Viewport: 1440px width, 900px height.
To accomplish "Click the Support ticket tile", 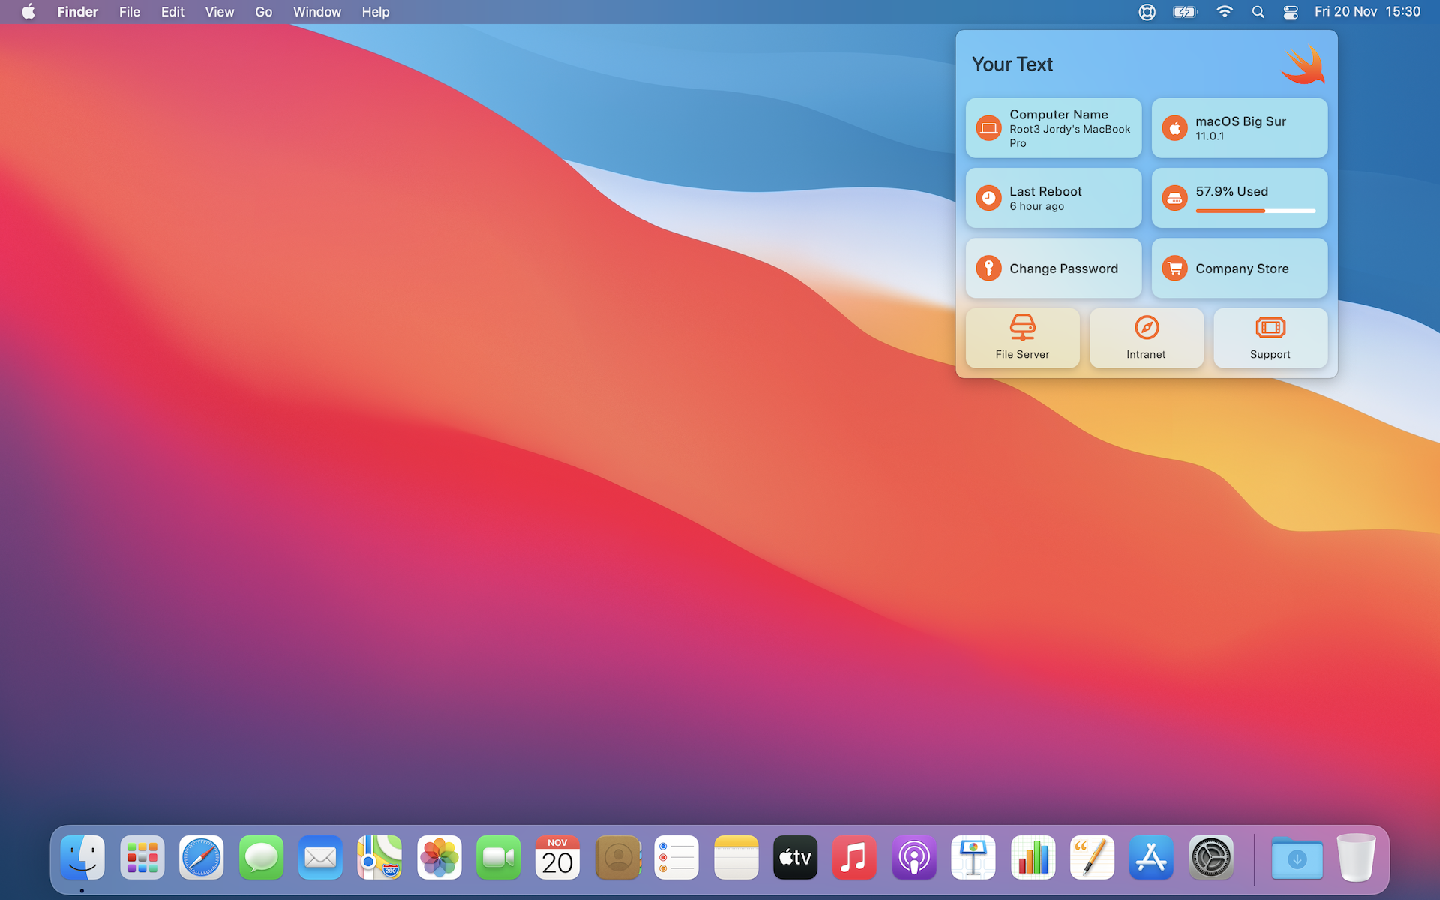I will (1270, 337).
